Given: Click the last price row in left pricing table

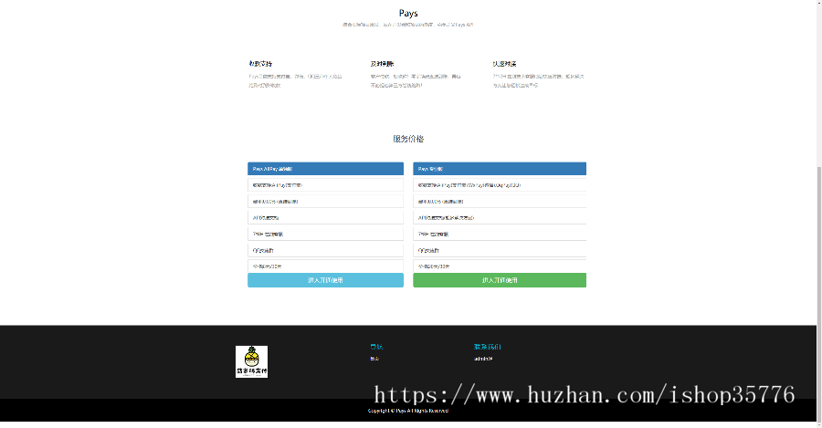Looking at the screenshot, I should [x=325, y=266].
